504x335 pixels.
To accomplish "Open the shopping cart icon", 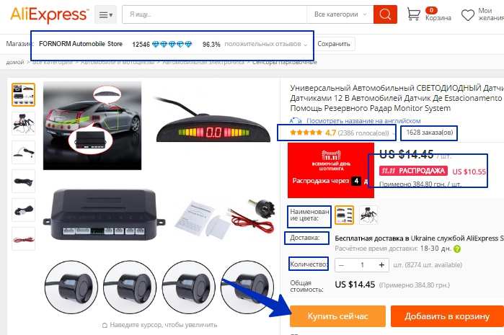I will (413, 14).
